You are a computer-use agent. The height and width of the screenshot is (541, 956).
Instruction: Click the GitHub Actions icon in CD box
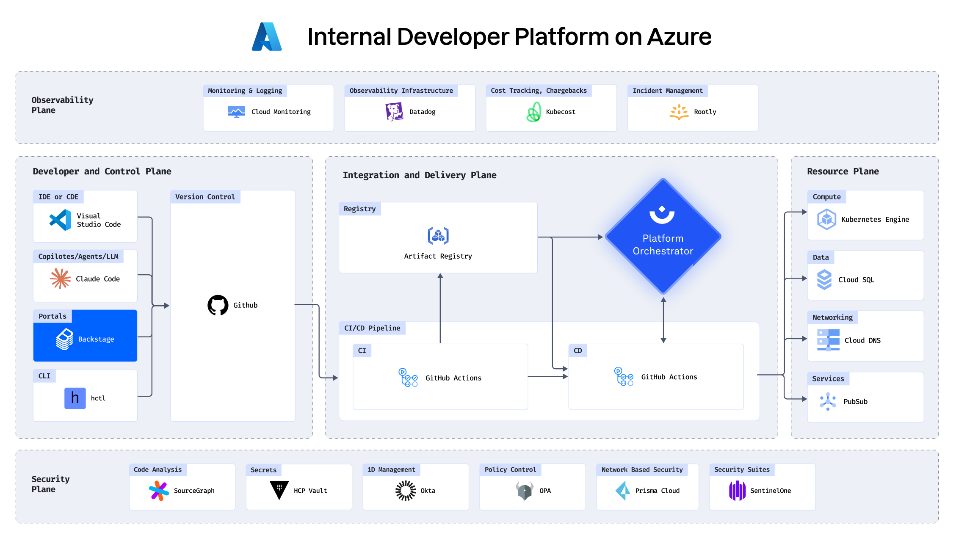click(624, 377)
